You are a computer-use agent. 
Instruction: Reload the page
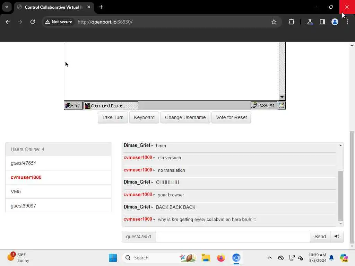click(33, 22)
